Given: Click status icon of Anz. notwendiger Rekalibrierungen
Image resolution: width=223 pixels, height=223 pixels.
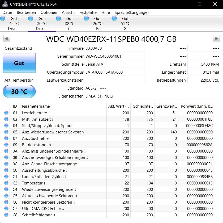Looking at the screenshot, I should pos(6,157).
